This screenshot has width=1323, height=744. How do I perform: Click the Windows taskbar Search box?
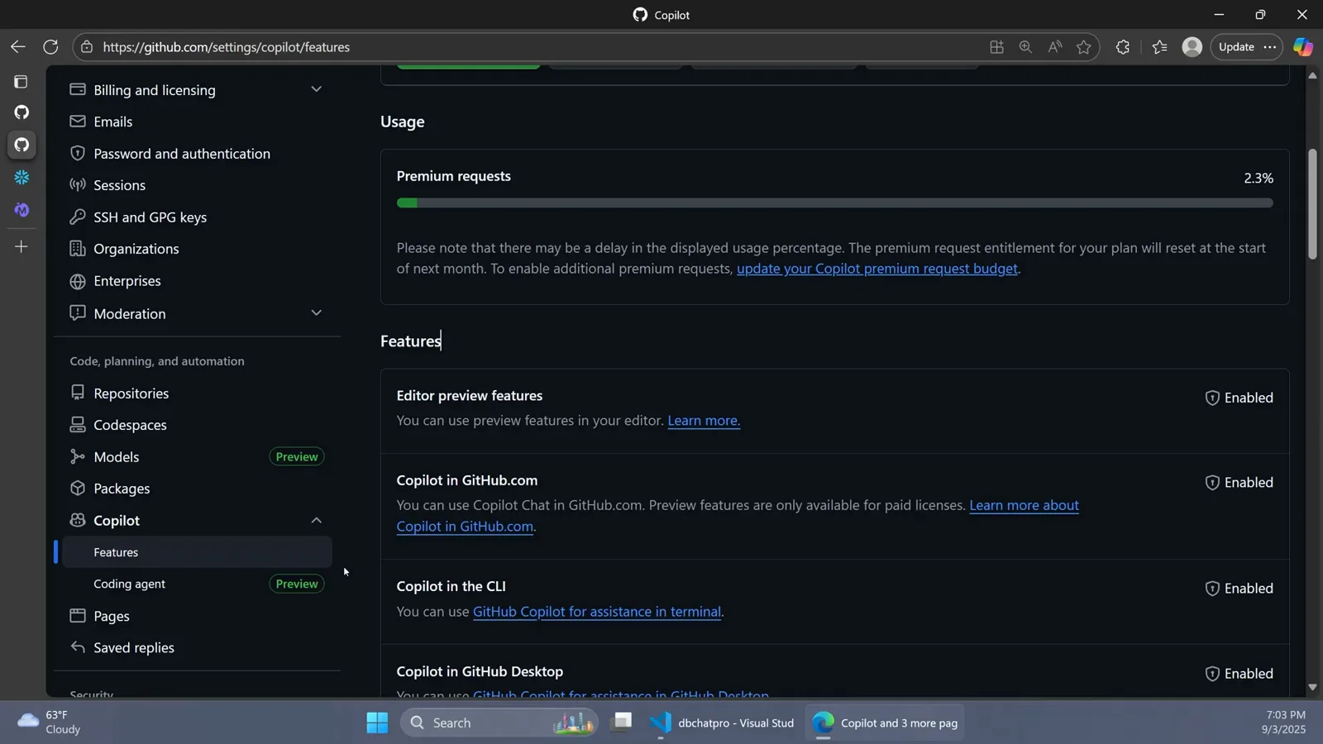499,723
